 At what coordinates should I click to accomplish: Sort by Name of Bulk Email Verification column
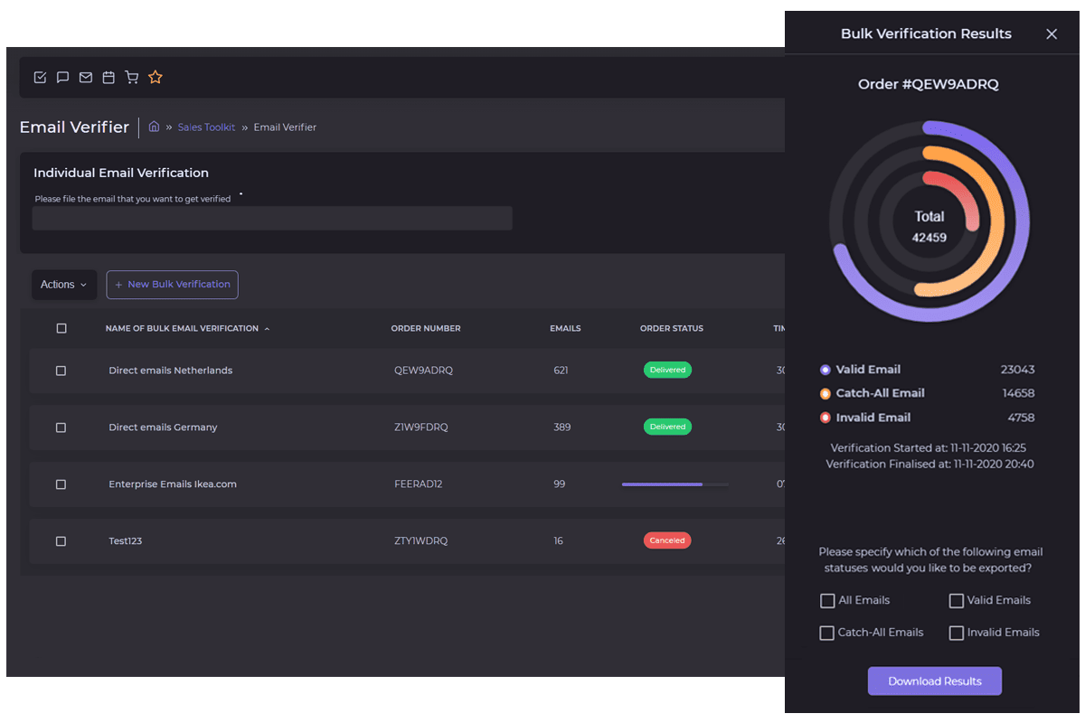coord(182,329)
